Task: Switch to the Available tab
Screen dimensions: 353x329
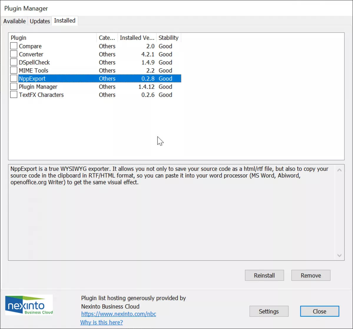Action: tap(14, 21)
